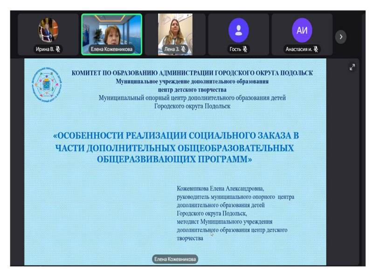The height and width of the screenshot is (280, 373).
Task: Click the Podolsk education logo on slide
Action: pos(47,84)
